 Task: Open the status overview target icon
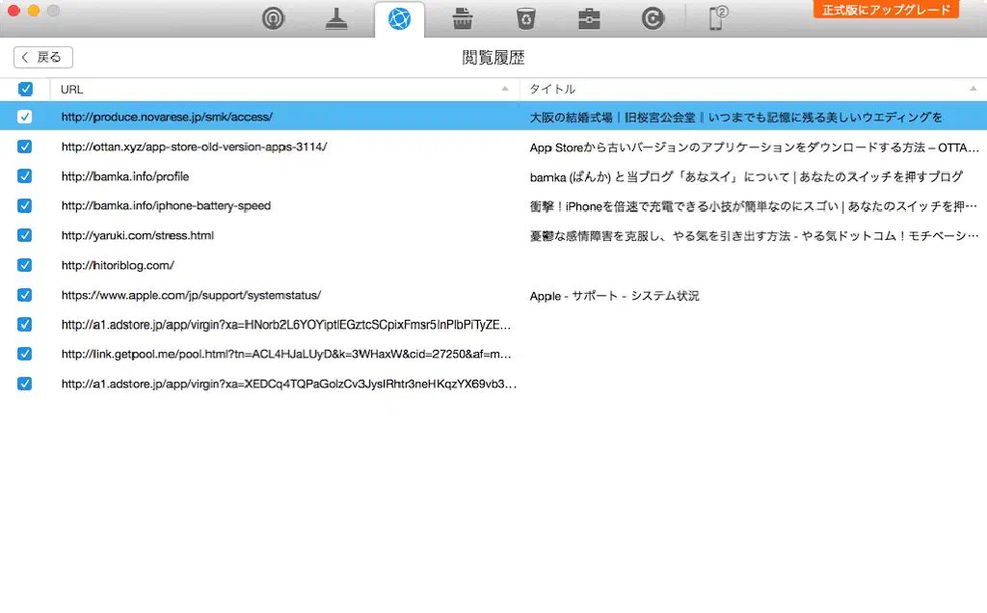[274, 18]
